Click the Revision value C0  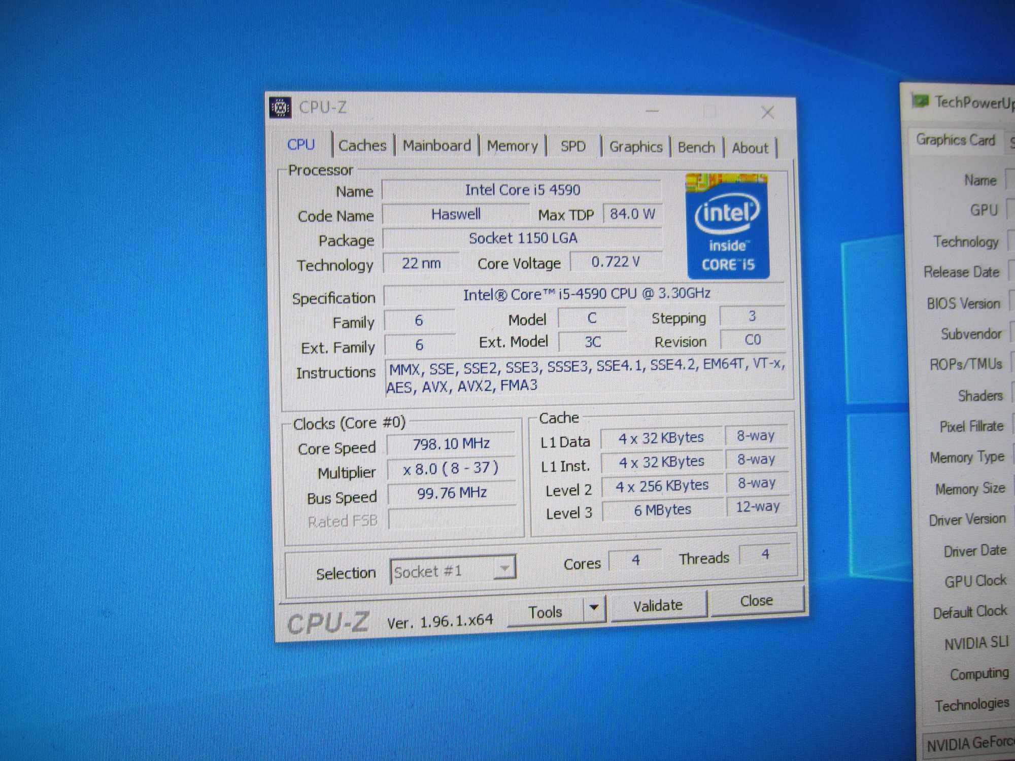[x=753, y=339]
